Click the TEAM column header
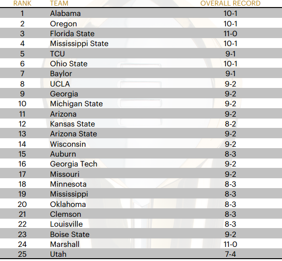 [x=59, y=4]
